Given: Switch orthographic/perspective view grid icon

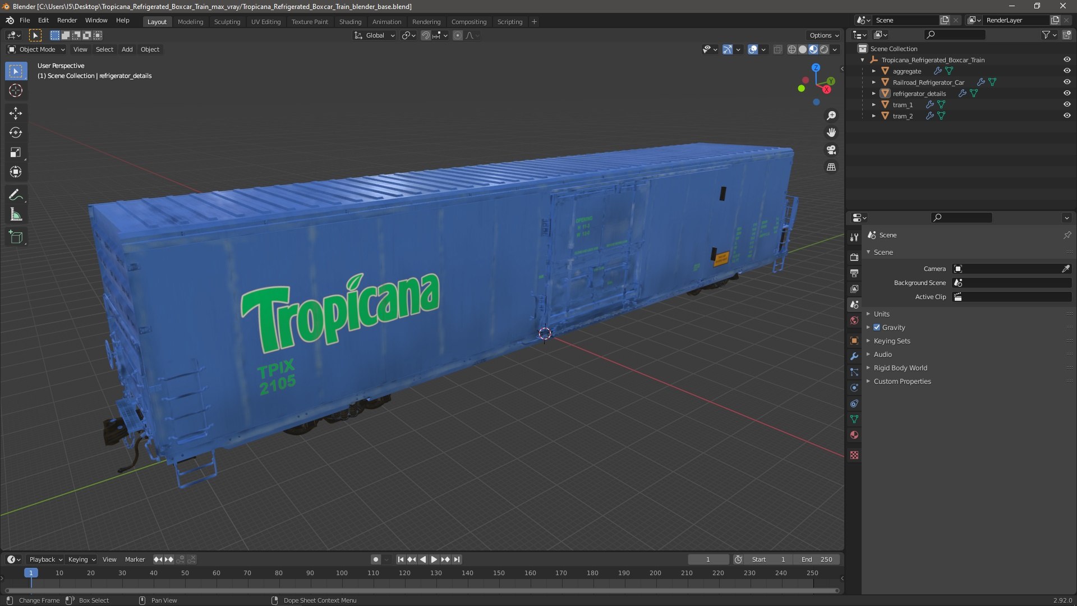Looking at the screenshot, I should (831, 167).
